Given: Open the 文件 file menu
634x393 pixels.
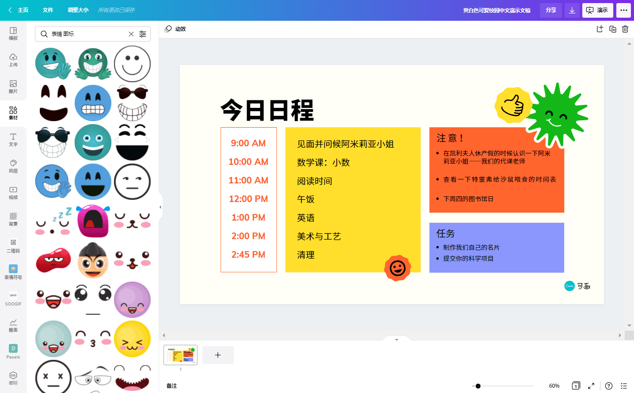Looking at the screenshot, I should pyautogui.click(x=48, y=10).
